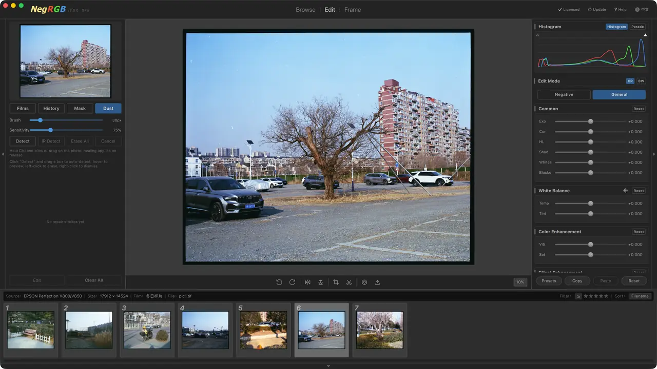Screen dimensions: 657x369
Task: Set edit mode to CR
Action: 630,81
